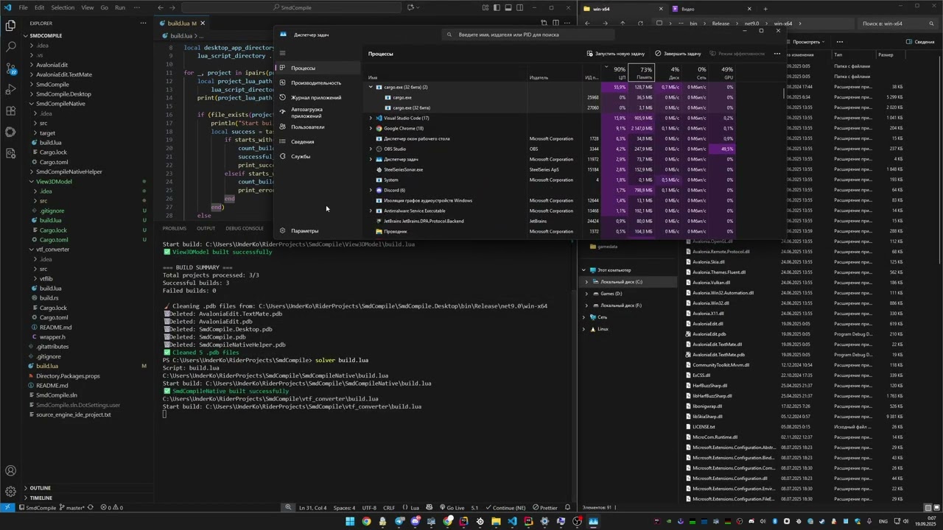Open Журнал приложений in Task Manager
This screenshot has width=943, height=530.
[316, 97]
